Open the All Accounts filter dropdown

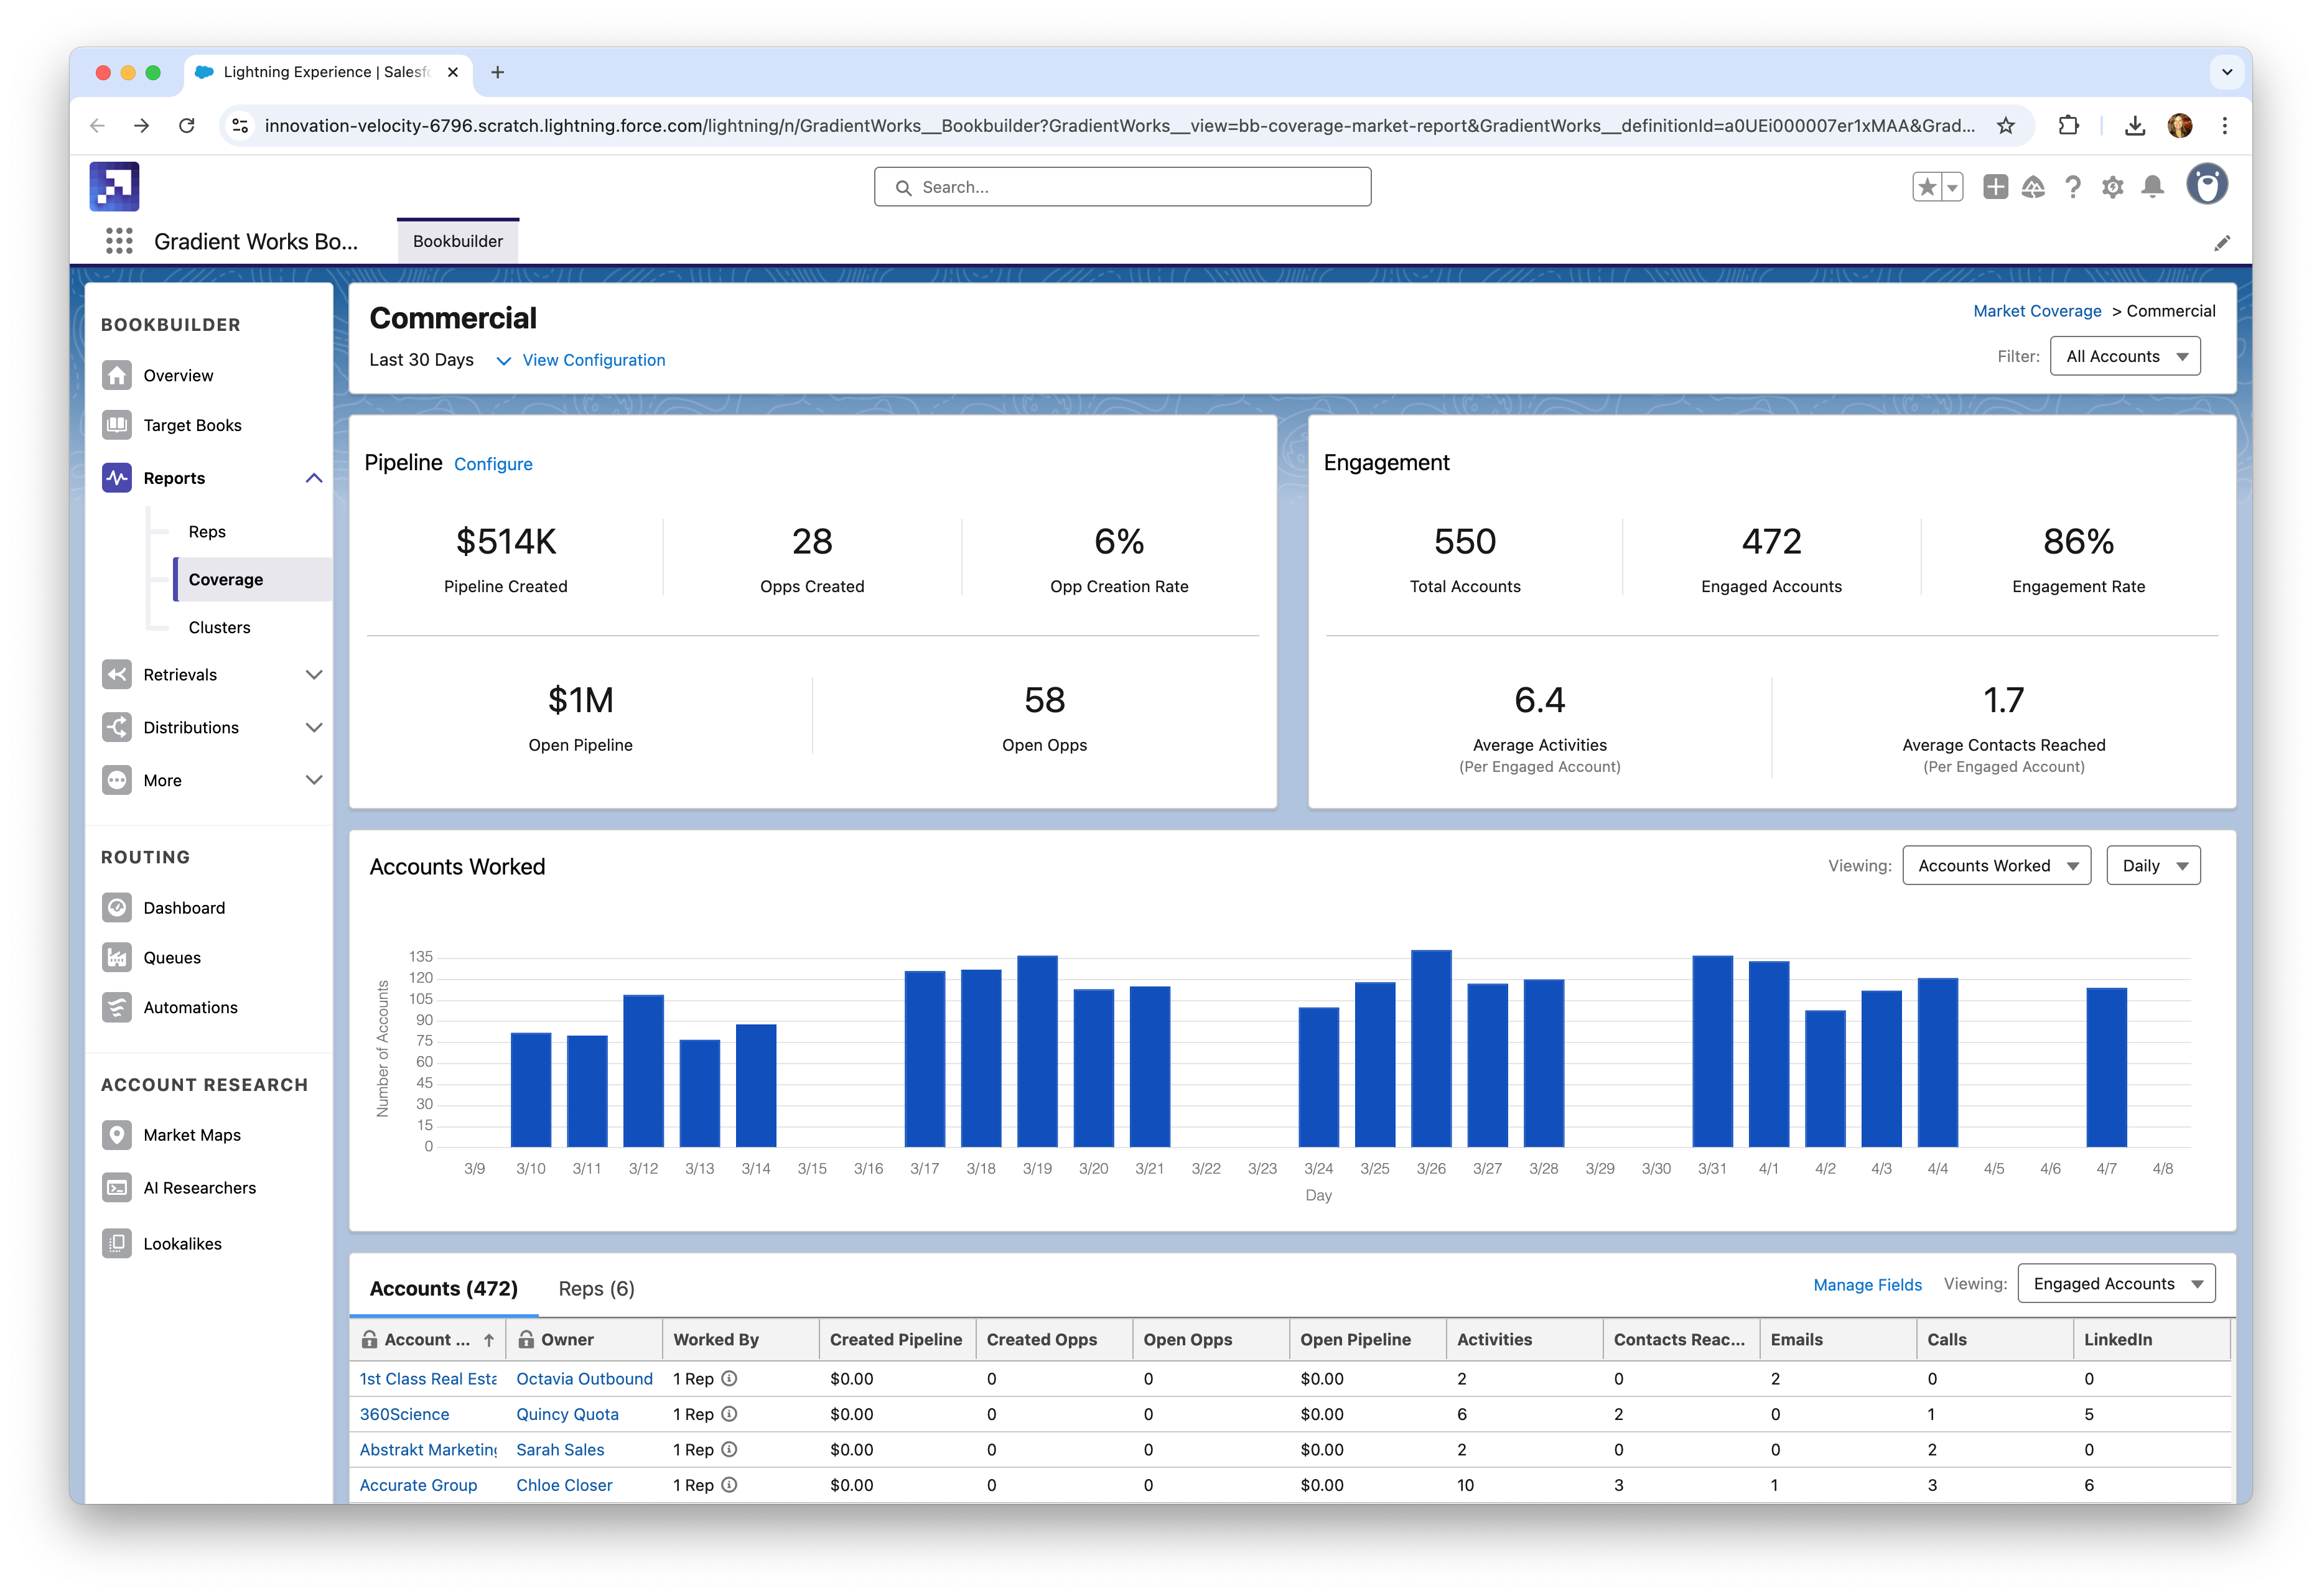(2125, 357)
